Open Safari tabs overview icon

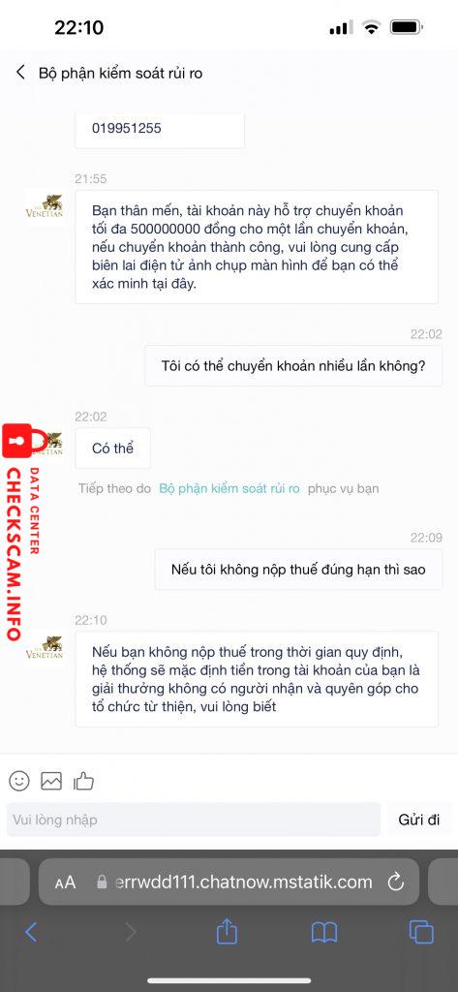(421, 932)
